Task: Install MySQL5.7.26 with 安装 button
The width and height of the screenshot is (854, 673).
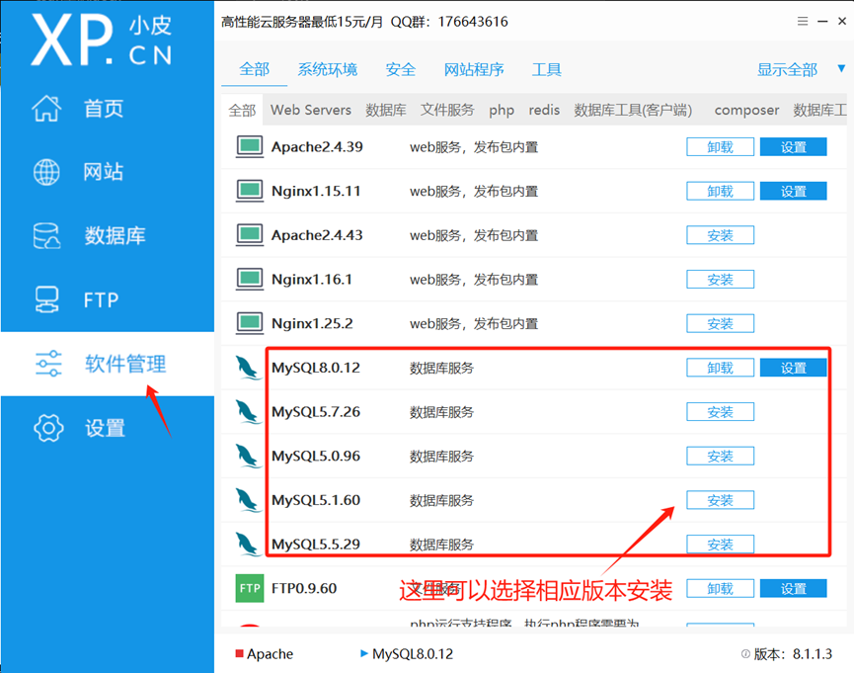Action: click(720, 412)
